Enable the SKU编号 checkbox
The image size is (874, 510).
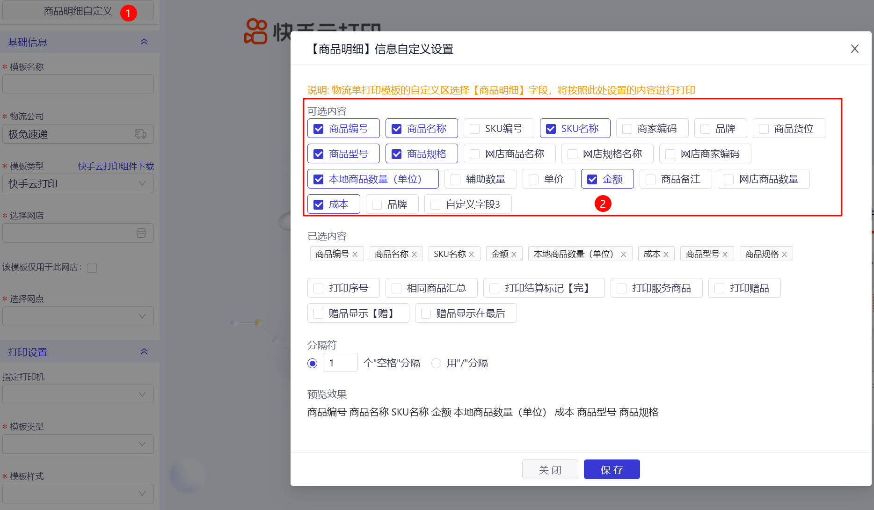(475, 129)
